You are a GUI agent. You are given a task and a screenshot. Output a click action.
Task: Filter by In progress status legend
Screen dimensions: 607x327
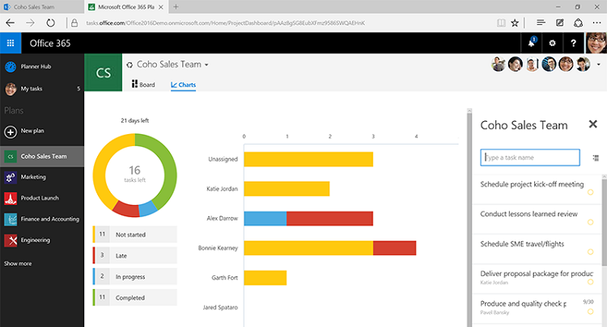[x=134, y=276]
